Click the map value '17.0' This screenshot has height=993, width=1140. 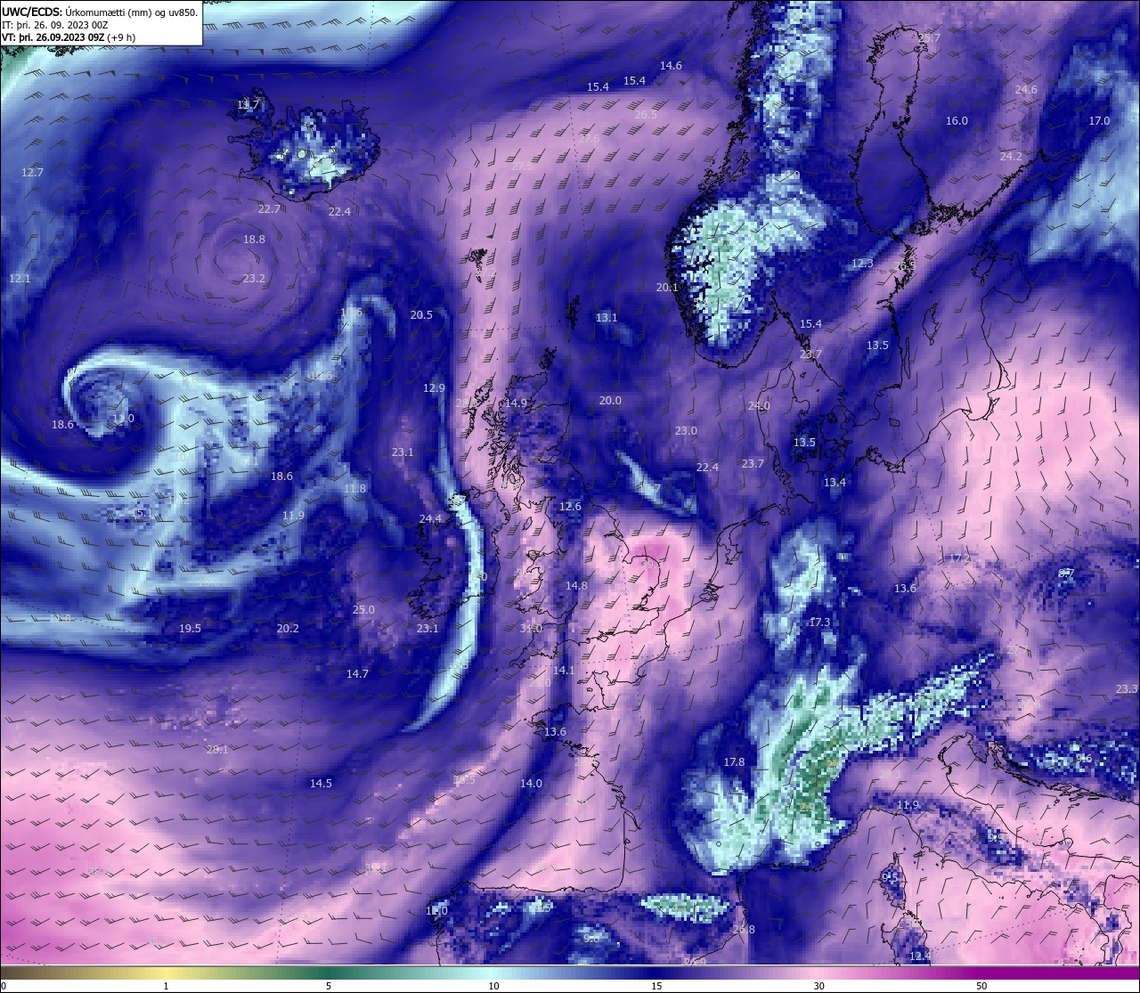[x=1099, y=121]
